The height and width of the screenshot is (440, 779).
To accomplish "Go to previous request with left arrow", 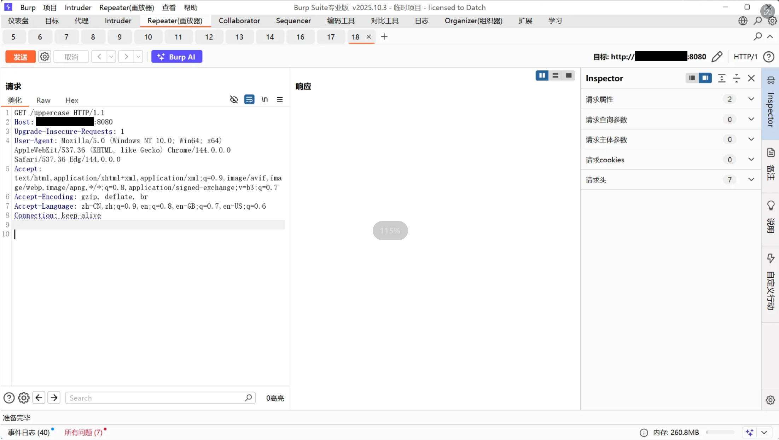I will pos(99,57).
